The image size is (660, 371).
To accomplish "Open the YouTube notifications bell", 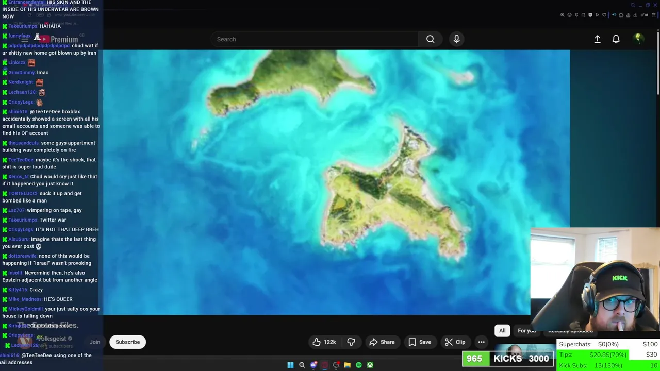I will (x=616, y=39).
